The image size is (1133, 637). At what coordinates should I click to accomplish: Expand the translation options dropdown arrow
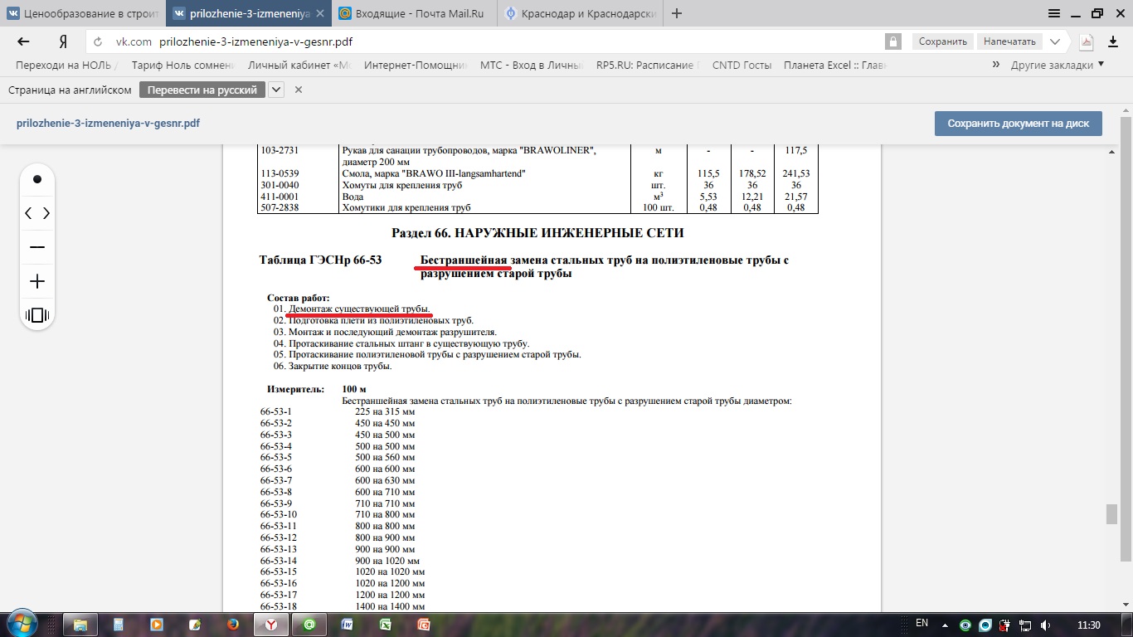276,90
